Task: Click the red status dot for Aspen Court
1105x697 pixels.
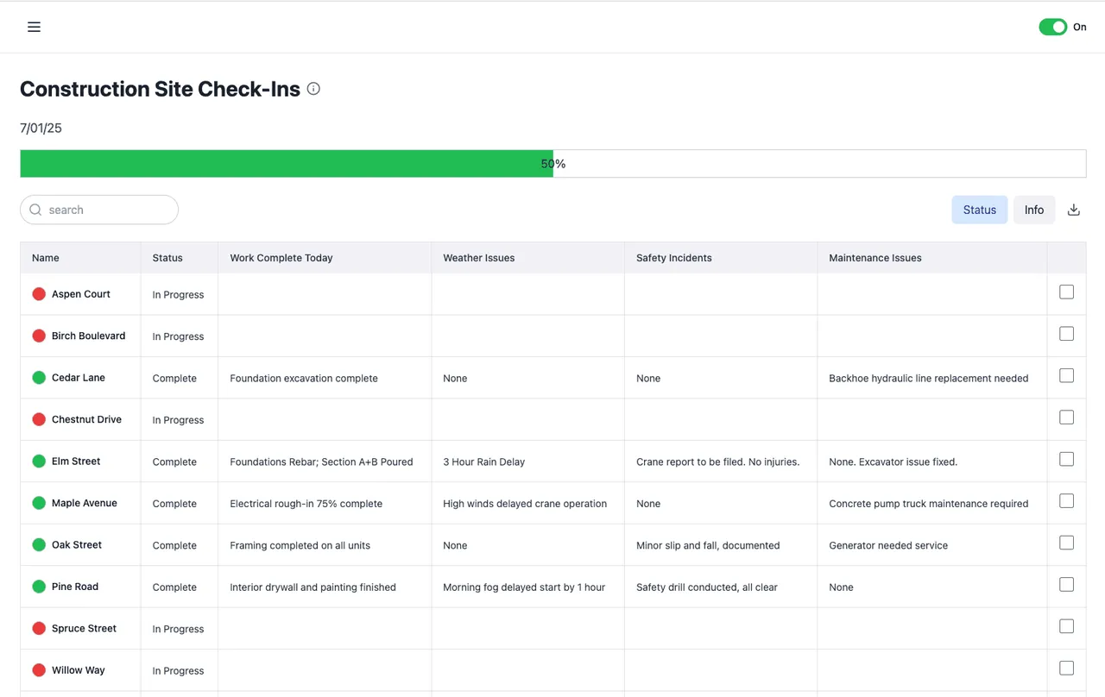Action: 39,294
